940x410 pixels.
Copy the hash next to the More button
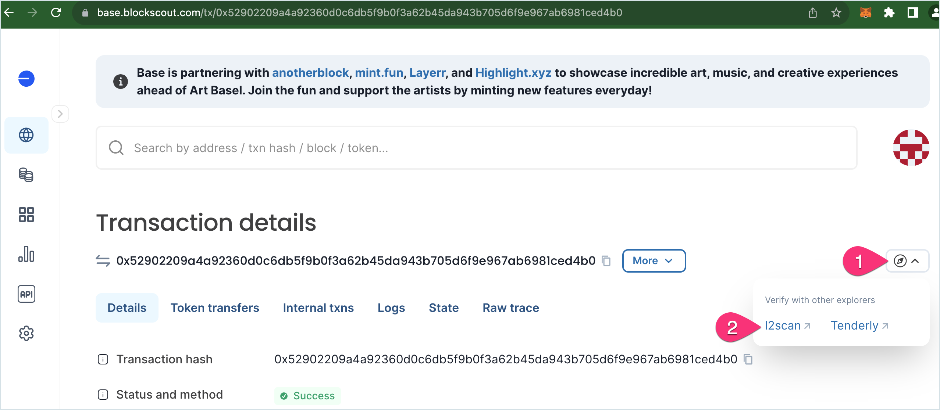click(x=606, y=261)
